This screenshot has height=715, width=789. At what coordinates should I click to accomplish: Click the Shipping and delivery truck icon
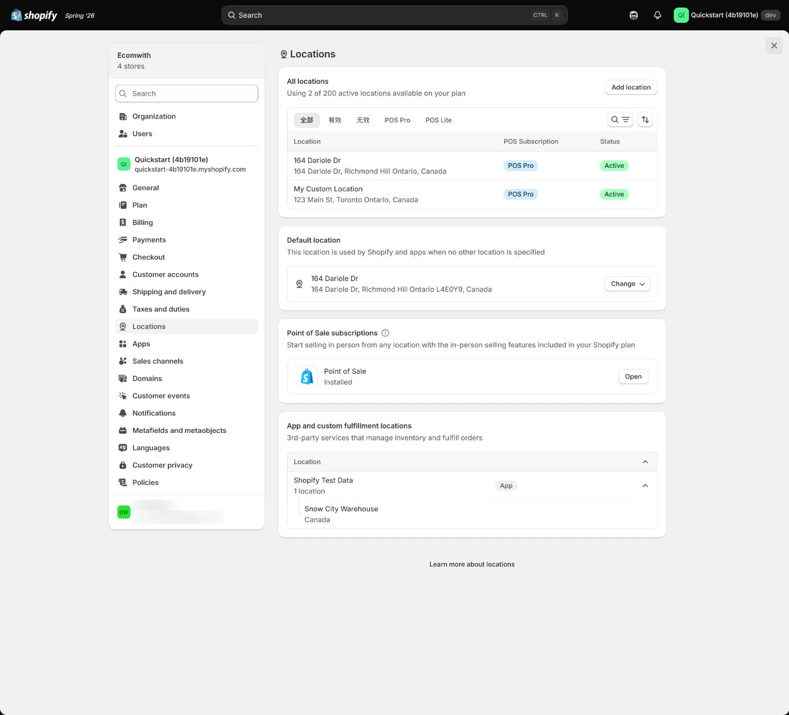(123, 292)
